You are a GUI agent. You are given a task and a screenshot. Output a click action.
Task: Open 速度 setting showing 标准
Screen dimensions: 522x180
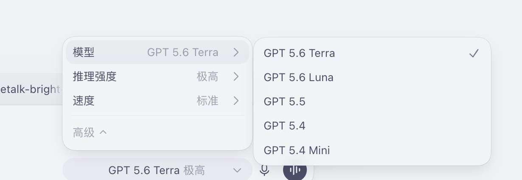(x=157, y=101)
